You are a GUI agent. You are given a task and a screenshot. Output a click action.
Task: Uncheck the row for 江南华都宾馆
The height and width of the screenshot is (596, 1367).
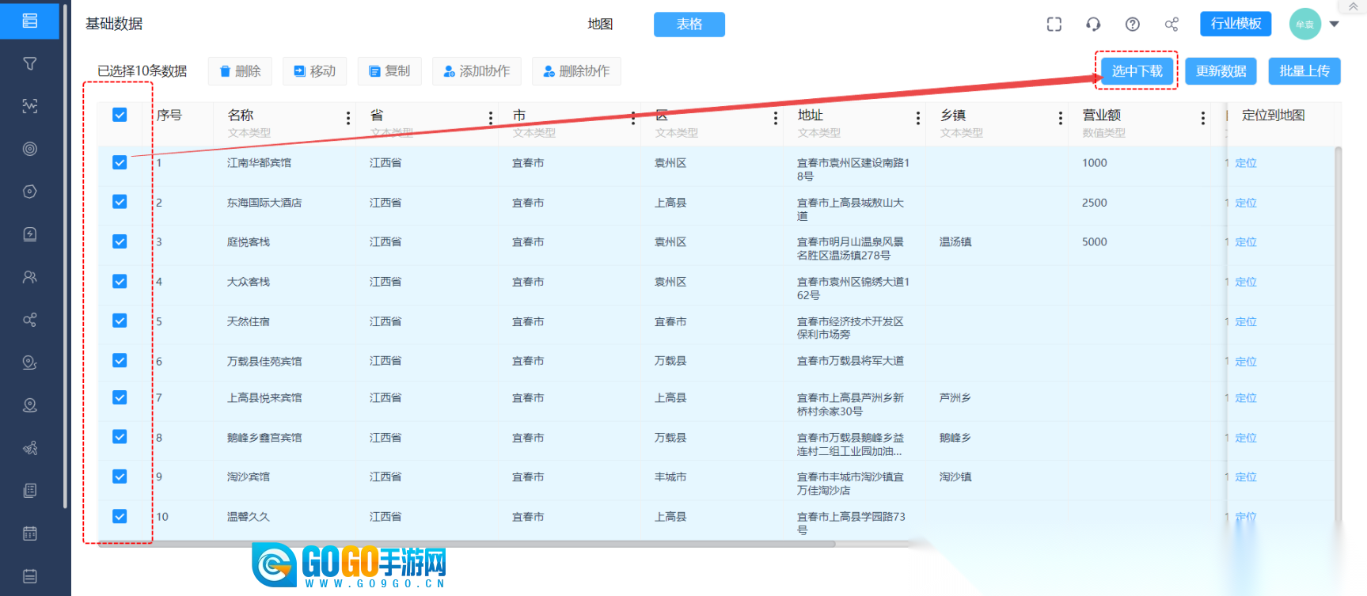coord(120,162)
